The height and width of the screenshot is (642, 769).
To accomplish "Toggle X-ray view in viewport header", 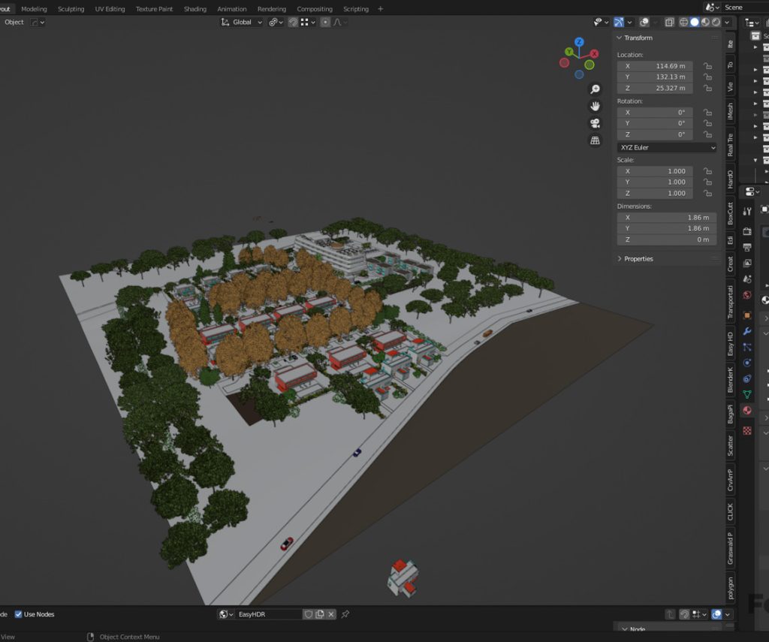I will tap(671, 23).
